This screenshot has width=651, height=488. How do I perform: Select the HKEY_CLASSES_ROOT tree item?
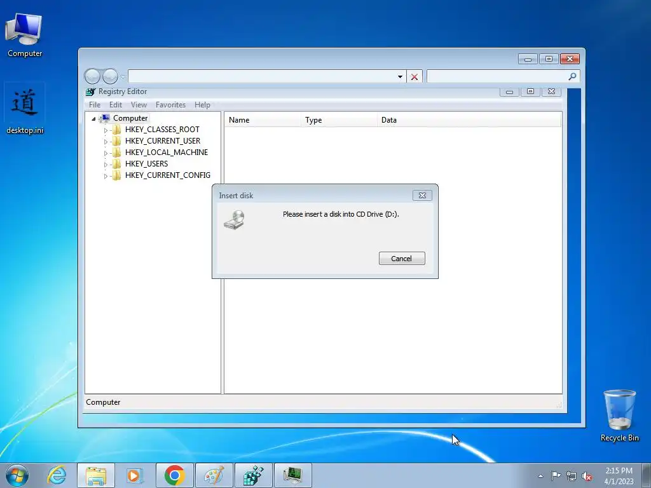pos(162,130)
